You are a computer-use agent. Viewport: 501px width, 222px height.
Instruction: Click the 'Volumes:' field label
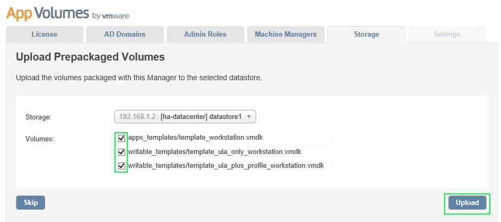pyautogui.click(x=39, y=139)
